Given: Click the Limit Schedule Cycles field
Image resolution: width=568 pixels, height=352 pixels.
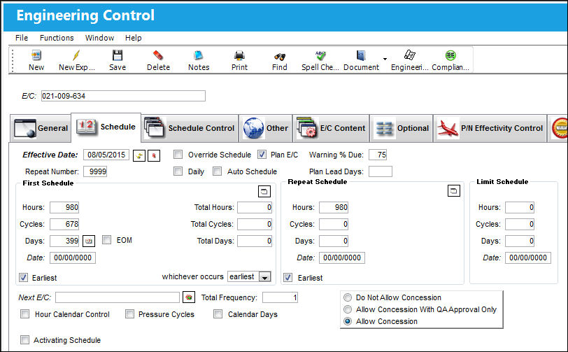Looking at the screenshot, I should click(x=520, y=224).
